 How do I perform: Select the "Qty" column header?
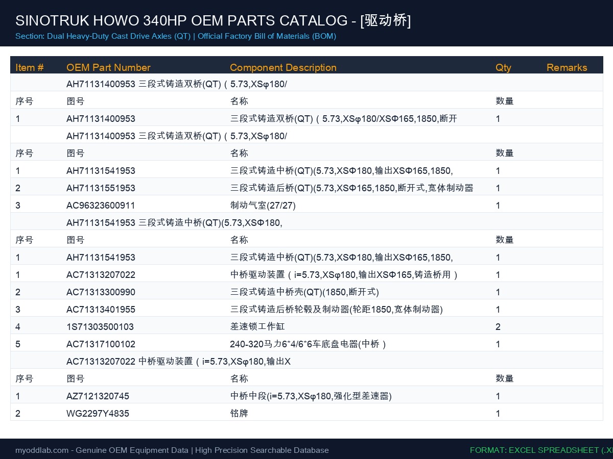(x=503, y=67)
